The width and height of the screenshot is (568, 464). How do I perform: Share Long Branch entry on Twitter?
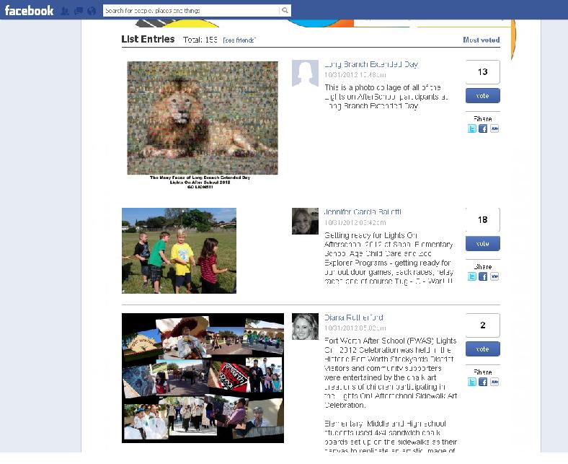[x=471, y=128]
